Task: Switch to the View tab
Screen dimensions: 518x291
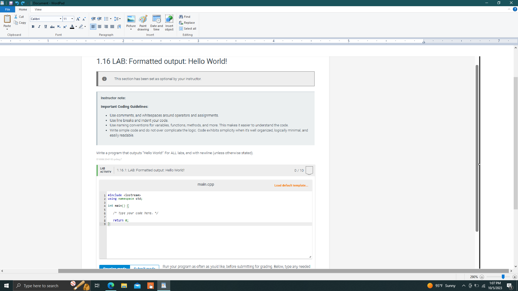Action: tap(38, 9)
